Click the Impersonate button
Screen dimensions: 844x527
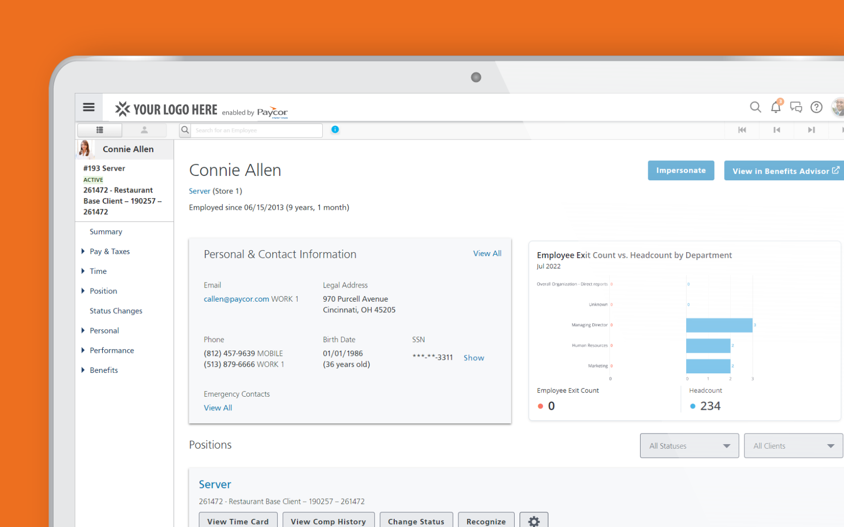coord(681,171)
